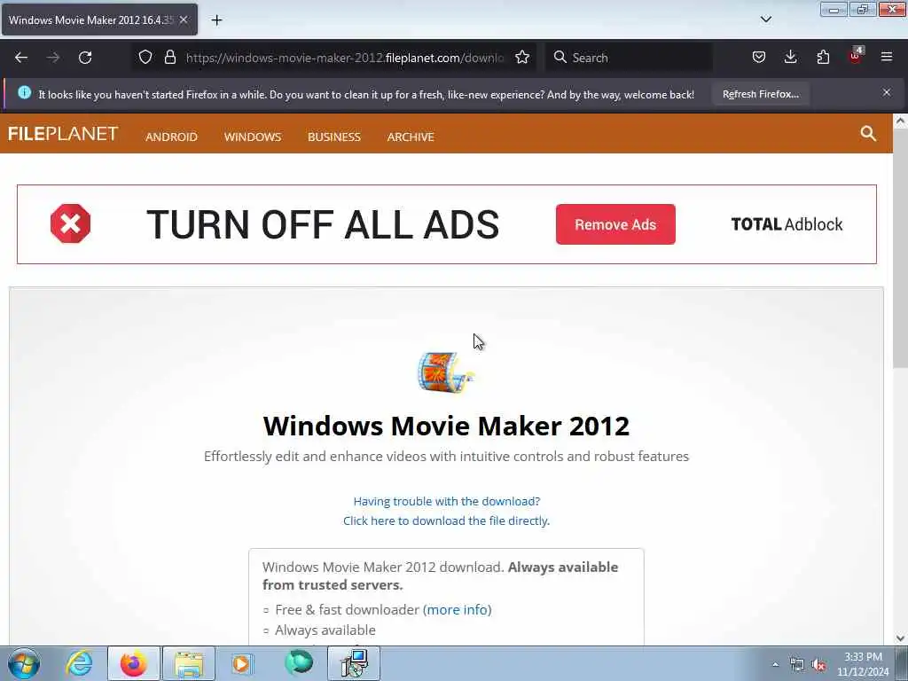Open the network tray icon
The width and height of the screenshot is (908, 681).
[x=797, y=665]
